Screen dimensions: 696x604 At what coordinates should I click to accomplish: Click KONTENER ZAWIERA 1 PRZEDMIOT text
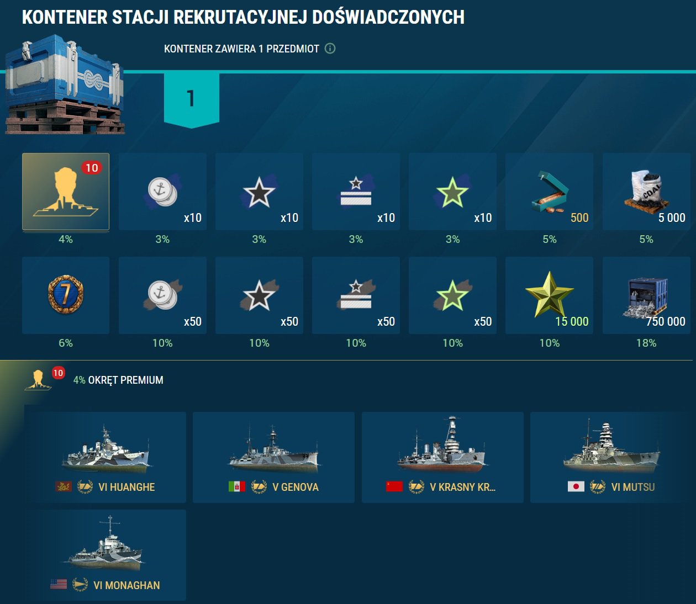point(241,49)
